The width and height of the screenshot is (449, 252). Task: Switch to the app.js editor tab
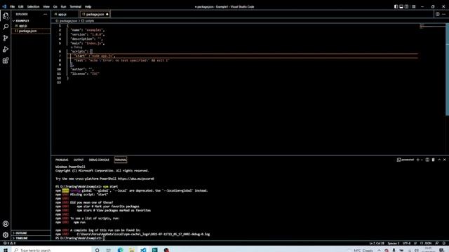pyautogui.click(x=65, y=14)
